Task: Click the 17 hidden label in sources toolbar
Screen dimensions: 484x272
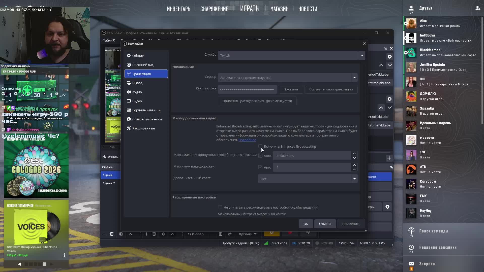Action: coord(196,234)
